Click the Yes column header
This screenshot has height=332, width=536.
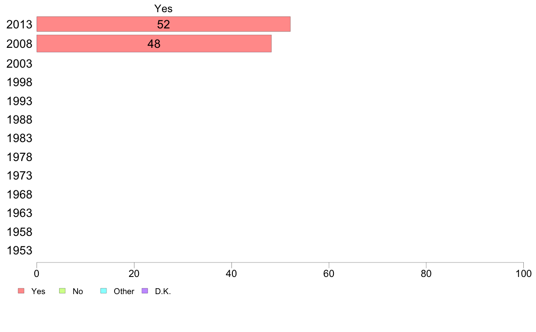coord(163,9)
